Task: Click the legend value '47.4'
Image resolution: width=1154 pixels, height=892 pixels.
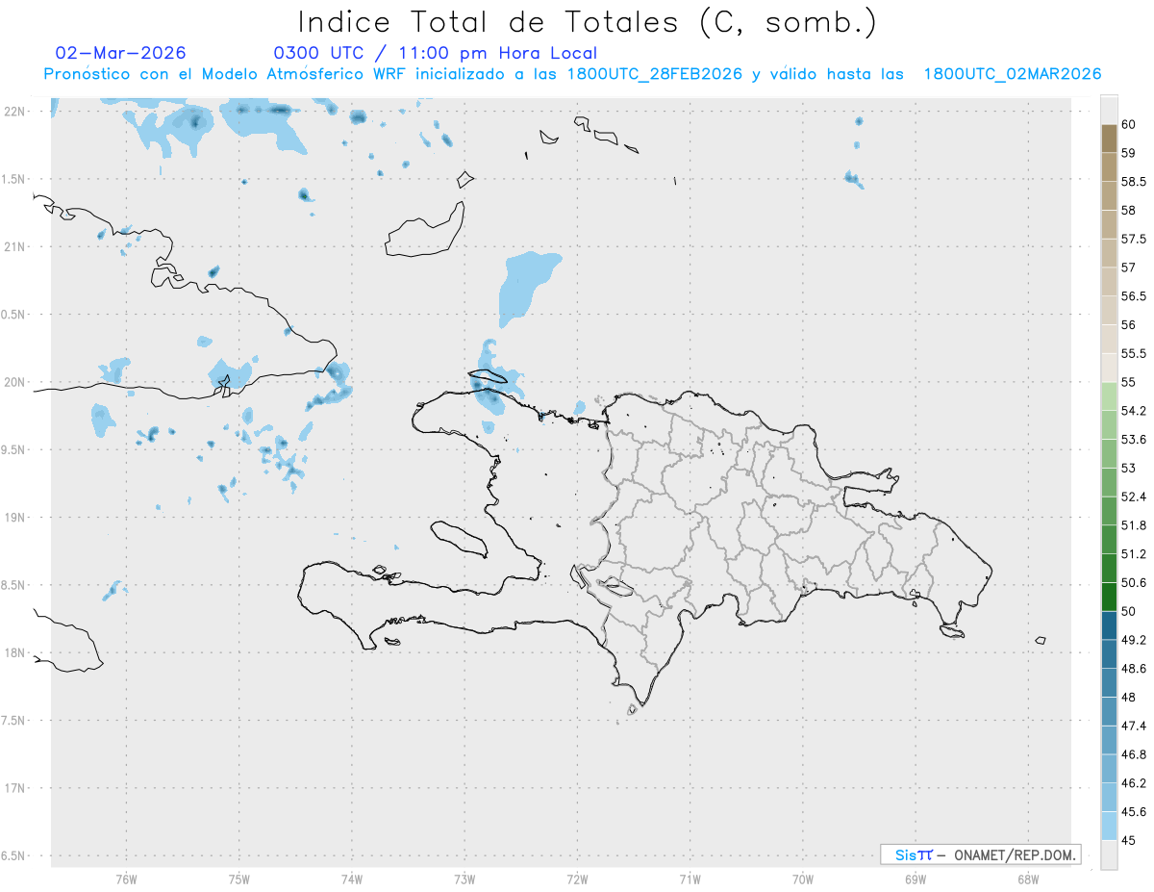Action: pyautogui.click(x=1133, y=726)
